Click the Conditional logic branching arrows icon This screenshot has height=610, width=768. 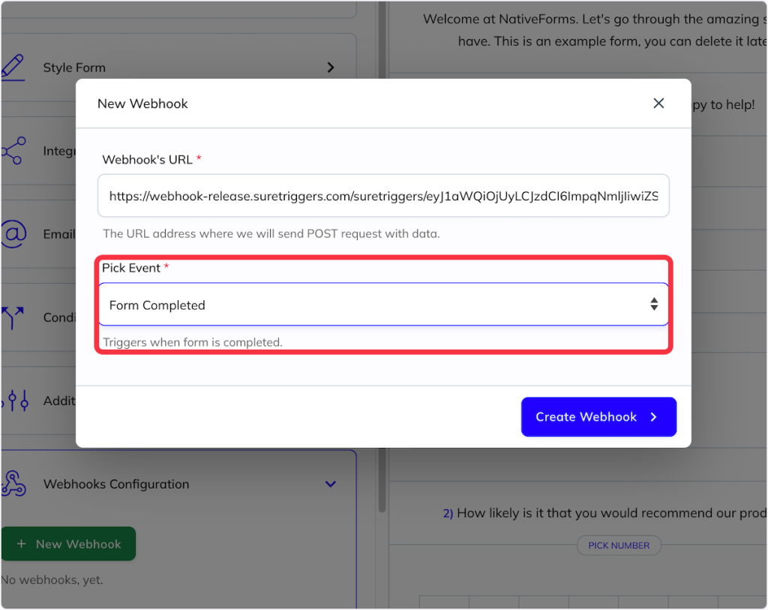[13, 317]
